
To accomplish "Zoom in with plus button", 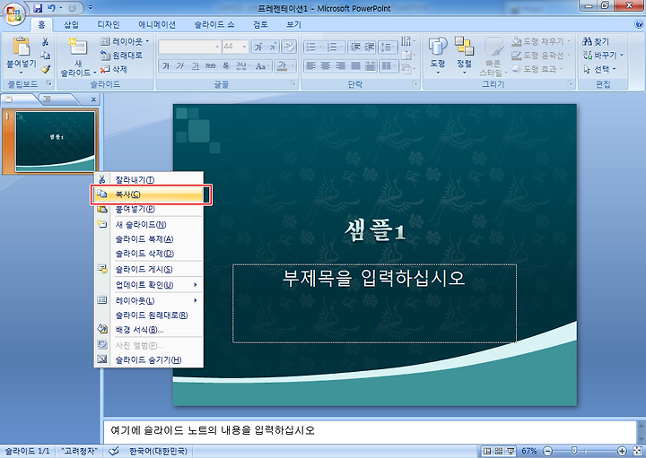I will [x=622, y=451].
